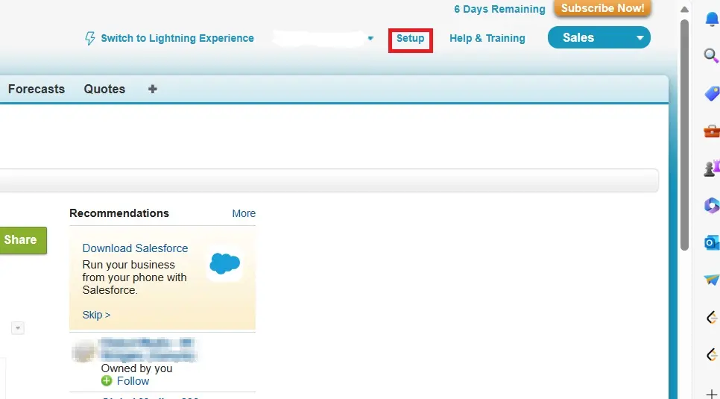This screenshot has width=720, height=399.
Task: Click Switch to Lightning Experience
Action: [177, 38]
